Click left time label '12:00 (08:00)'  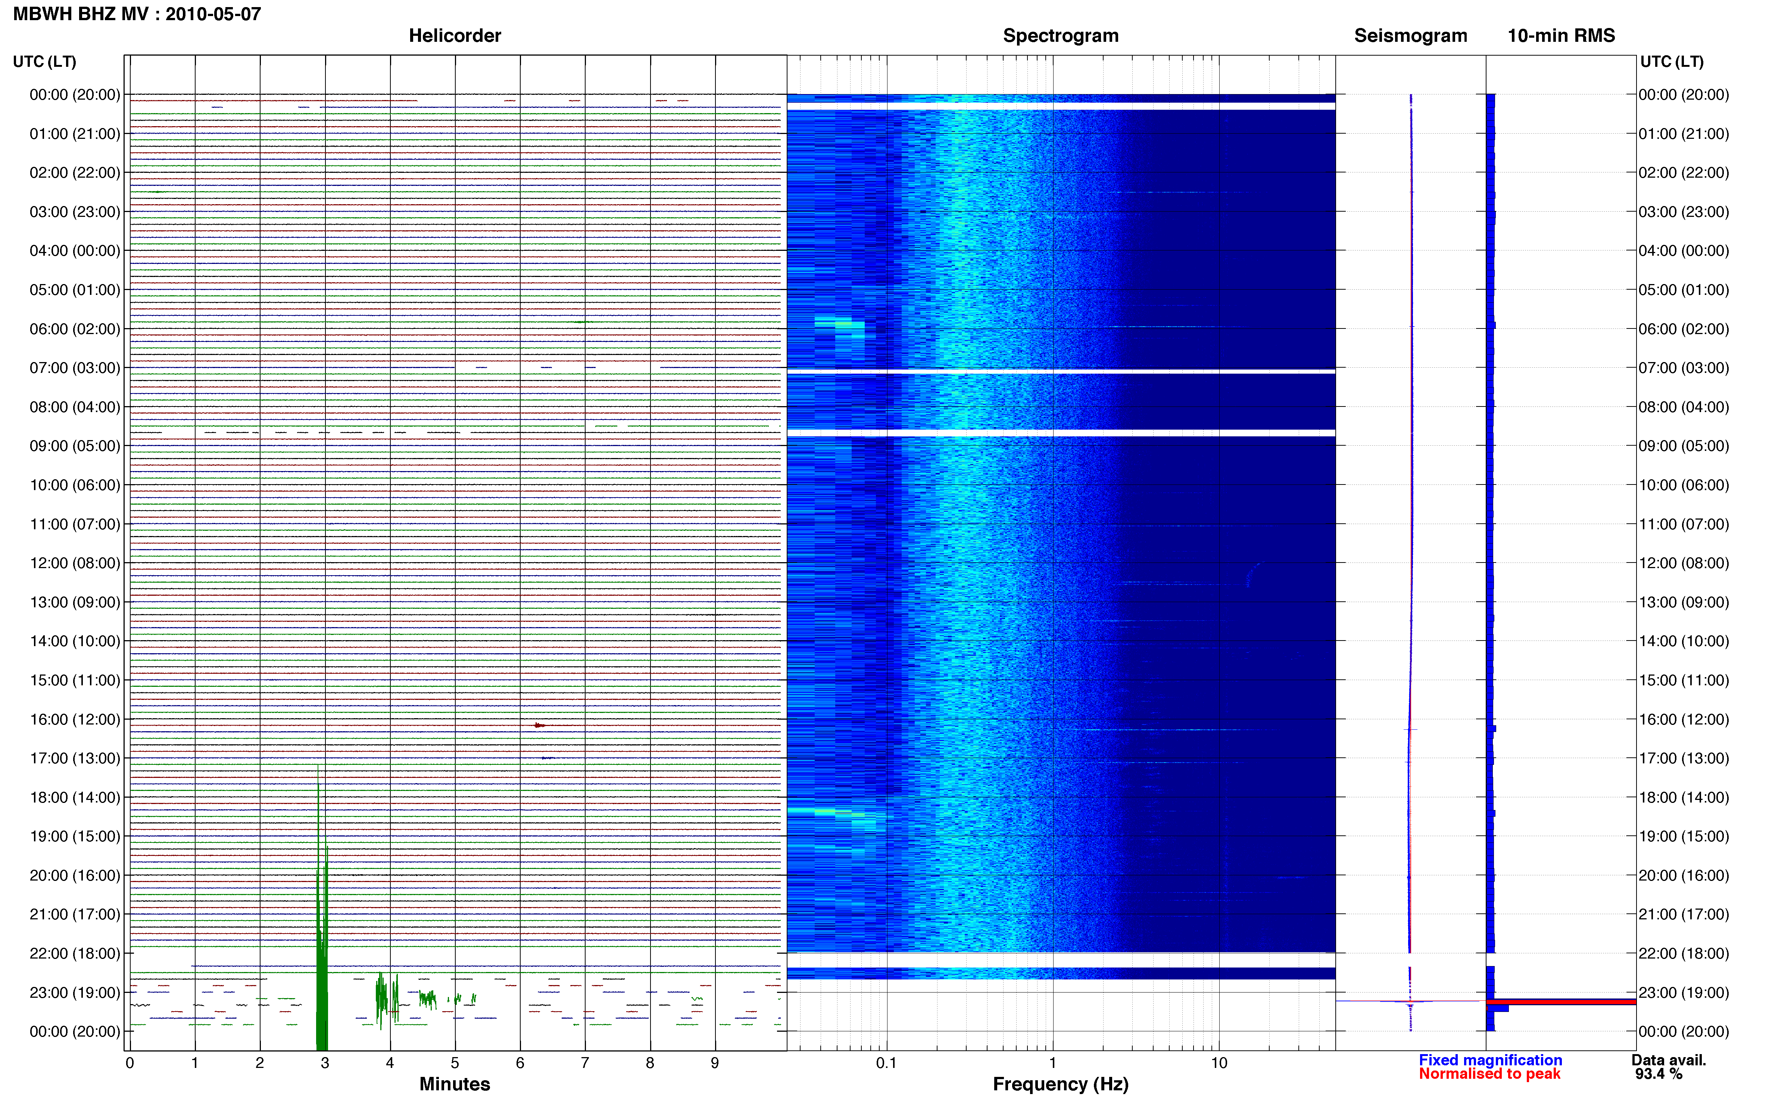(75, 563)
